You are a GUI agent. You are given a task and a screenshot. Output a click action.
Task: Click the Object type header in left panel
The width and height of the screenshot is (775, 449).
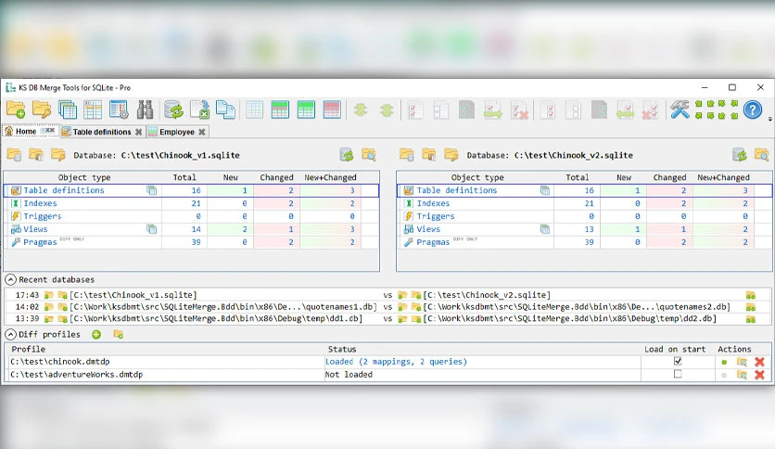(x=84, y=177)
